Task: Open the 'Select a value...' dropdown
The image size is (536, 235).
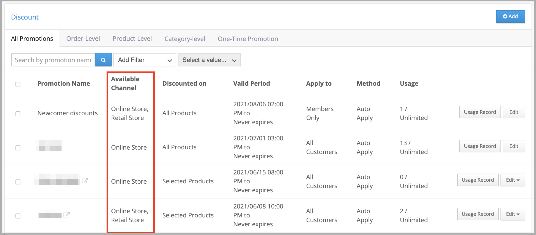Action: (209, 60)
